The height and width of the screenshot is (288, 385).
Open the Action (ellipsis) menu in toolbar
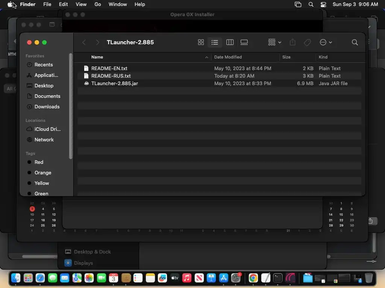tap(326, 42)
